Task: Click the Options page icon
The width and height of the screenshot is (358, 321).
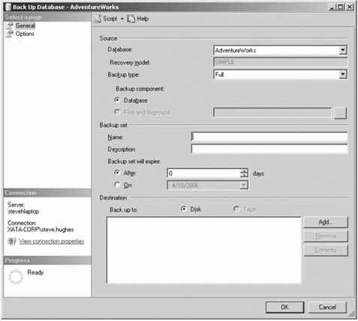Action: pyautogui.click(x=9, y=34)
